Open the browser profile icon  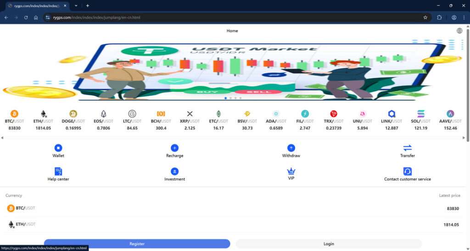454,17
